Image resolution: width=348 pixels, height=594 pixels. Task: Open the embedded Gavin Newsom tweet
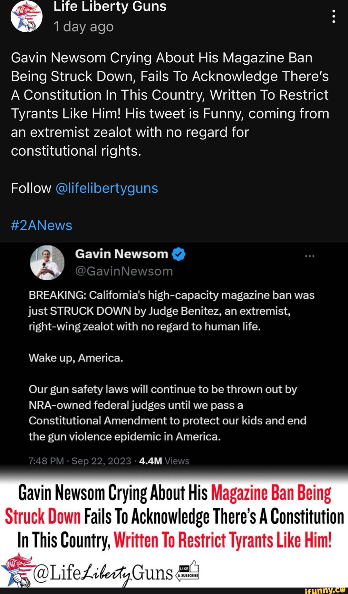point(174,355)
